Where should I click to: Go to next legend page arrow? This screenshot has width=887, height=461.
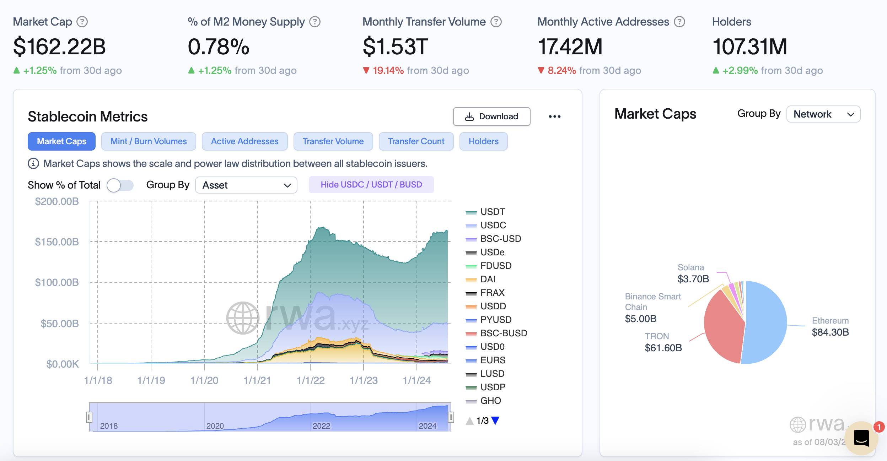pyautogui.click(x=495, y=421)
